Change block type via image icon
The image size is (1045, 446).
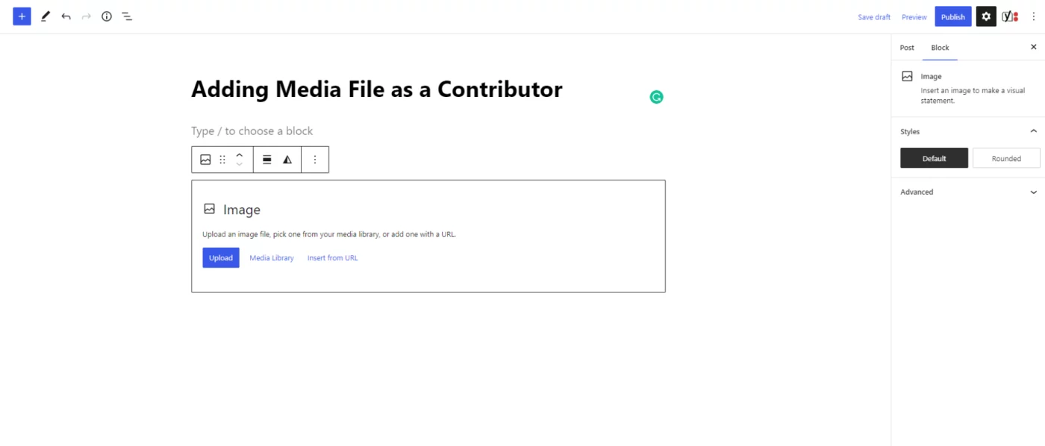[x=205, y=160]
